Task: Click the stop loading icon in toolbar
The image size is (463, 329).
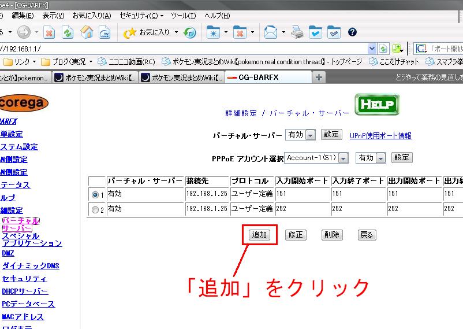Action: (x=49, y=32)
